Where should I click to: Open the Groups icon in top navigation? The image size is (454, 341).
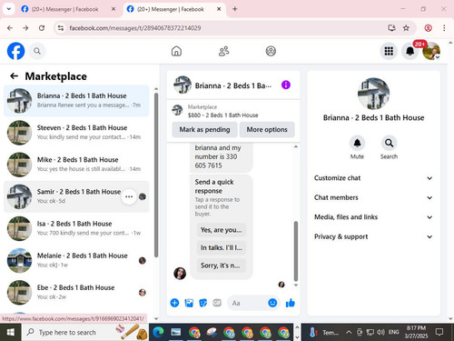(x=271, y=51)
